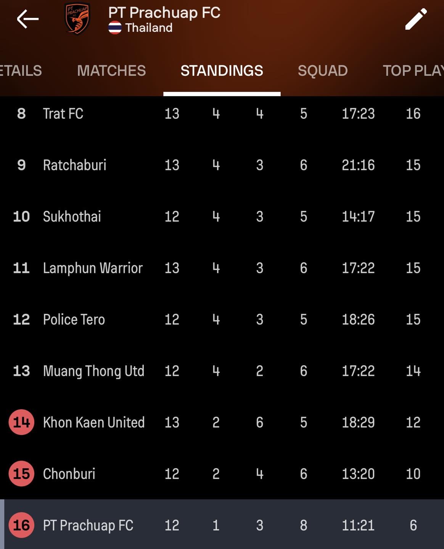
Task: Tap the red position 16 badge
Action: point(21,525)
